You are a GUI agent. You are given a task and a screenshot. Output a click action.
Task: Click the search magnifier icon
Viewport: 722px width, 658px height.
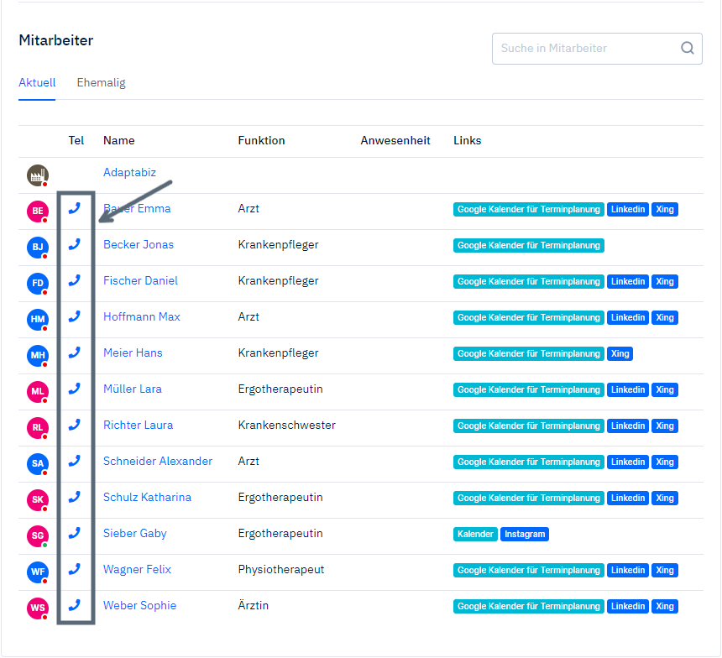tap(688, 49)
